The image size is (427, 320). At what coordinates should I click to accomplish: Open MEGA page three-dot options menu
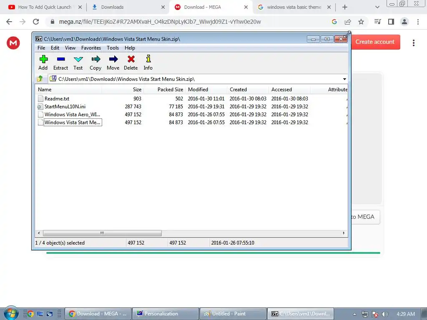pos(413,43)
